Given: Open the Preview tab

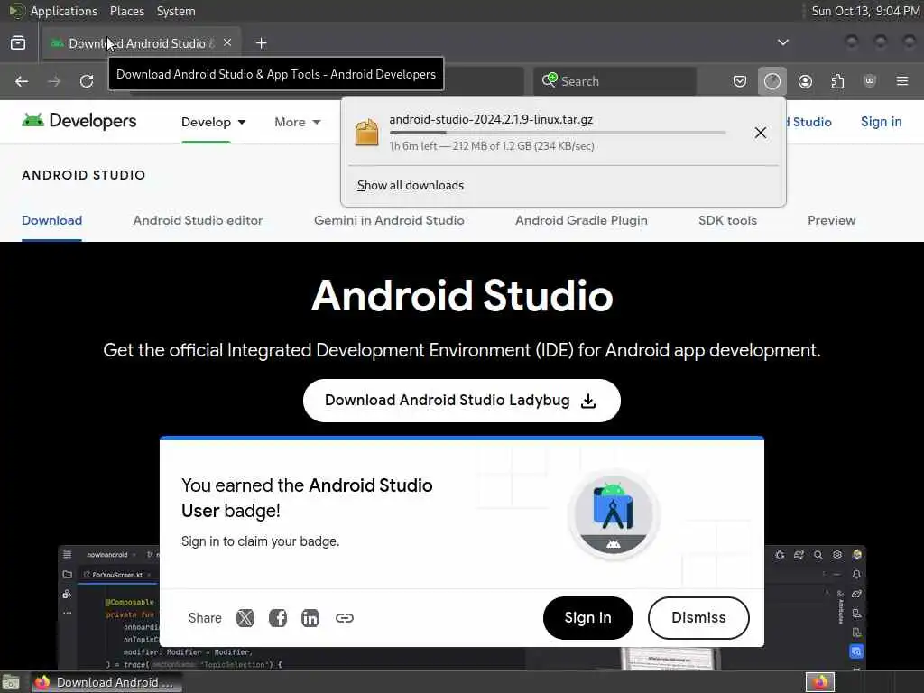Looking at the screenshot, I should click(831, 220).
